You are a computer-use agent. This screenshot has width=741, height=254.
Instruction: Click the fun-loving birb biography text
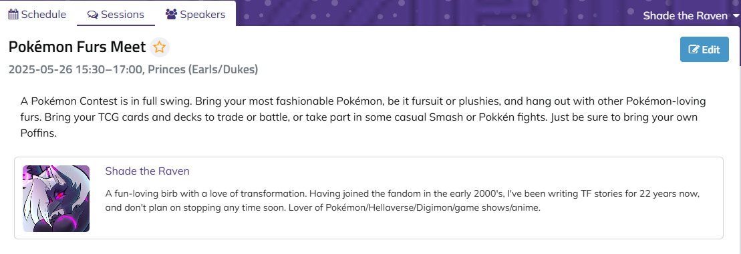tap(402, 201)
